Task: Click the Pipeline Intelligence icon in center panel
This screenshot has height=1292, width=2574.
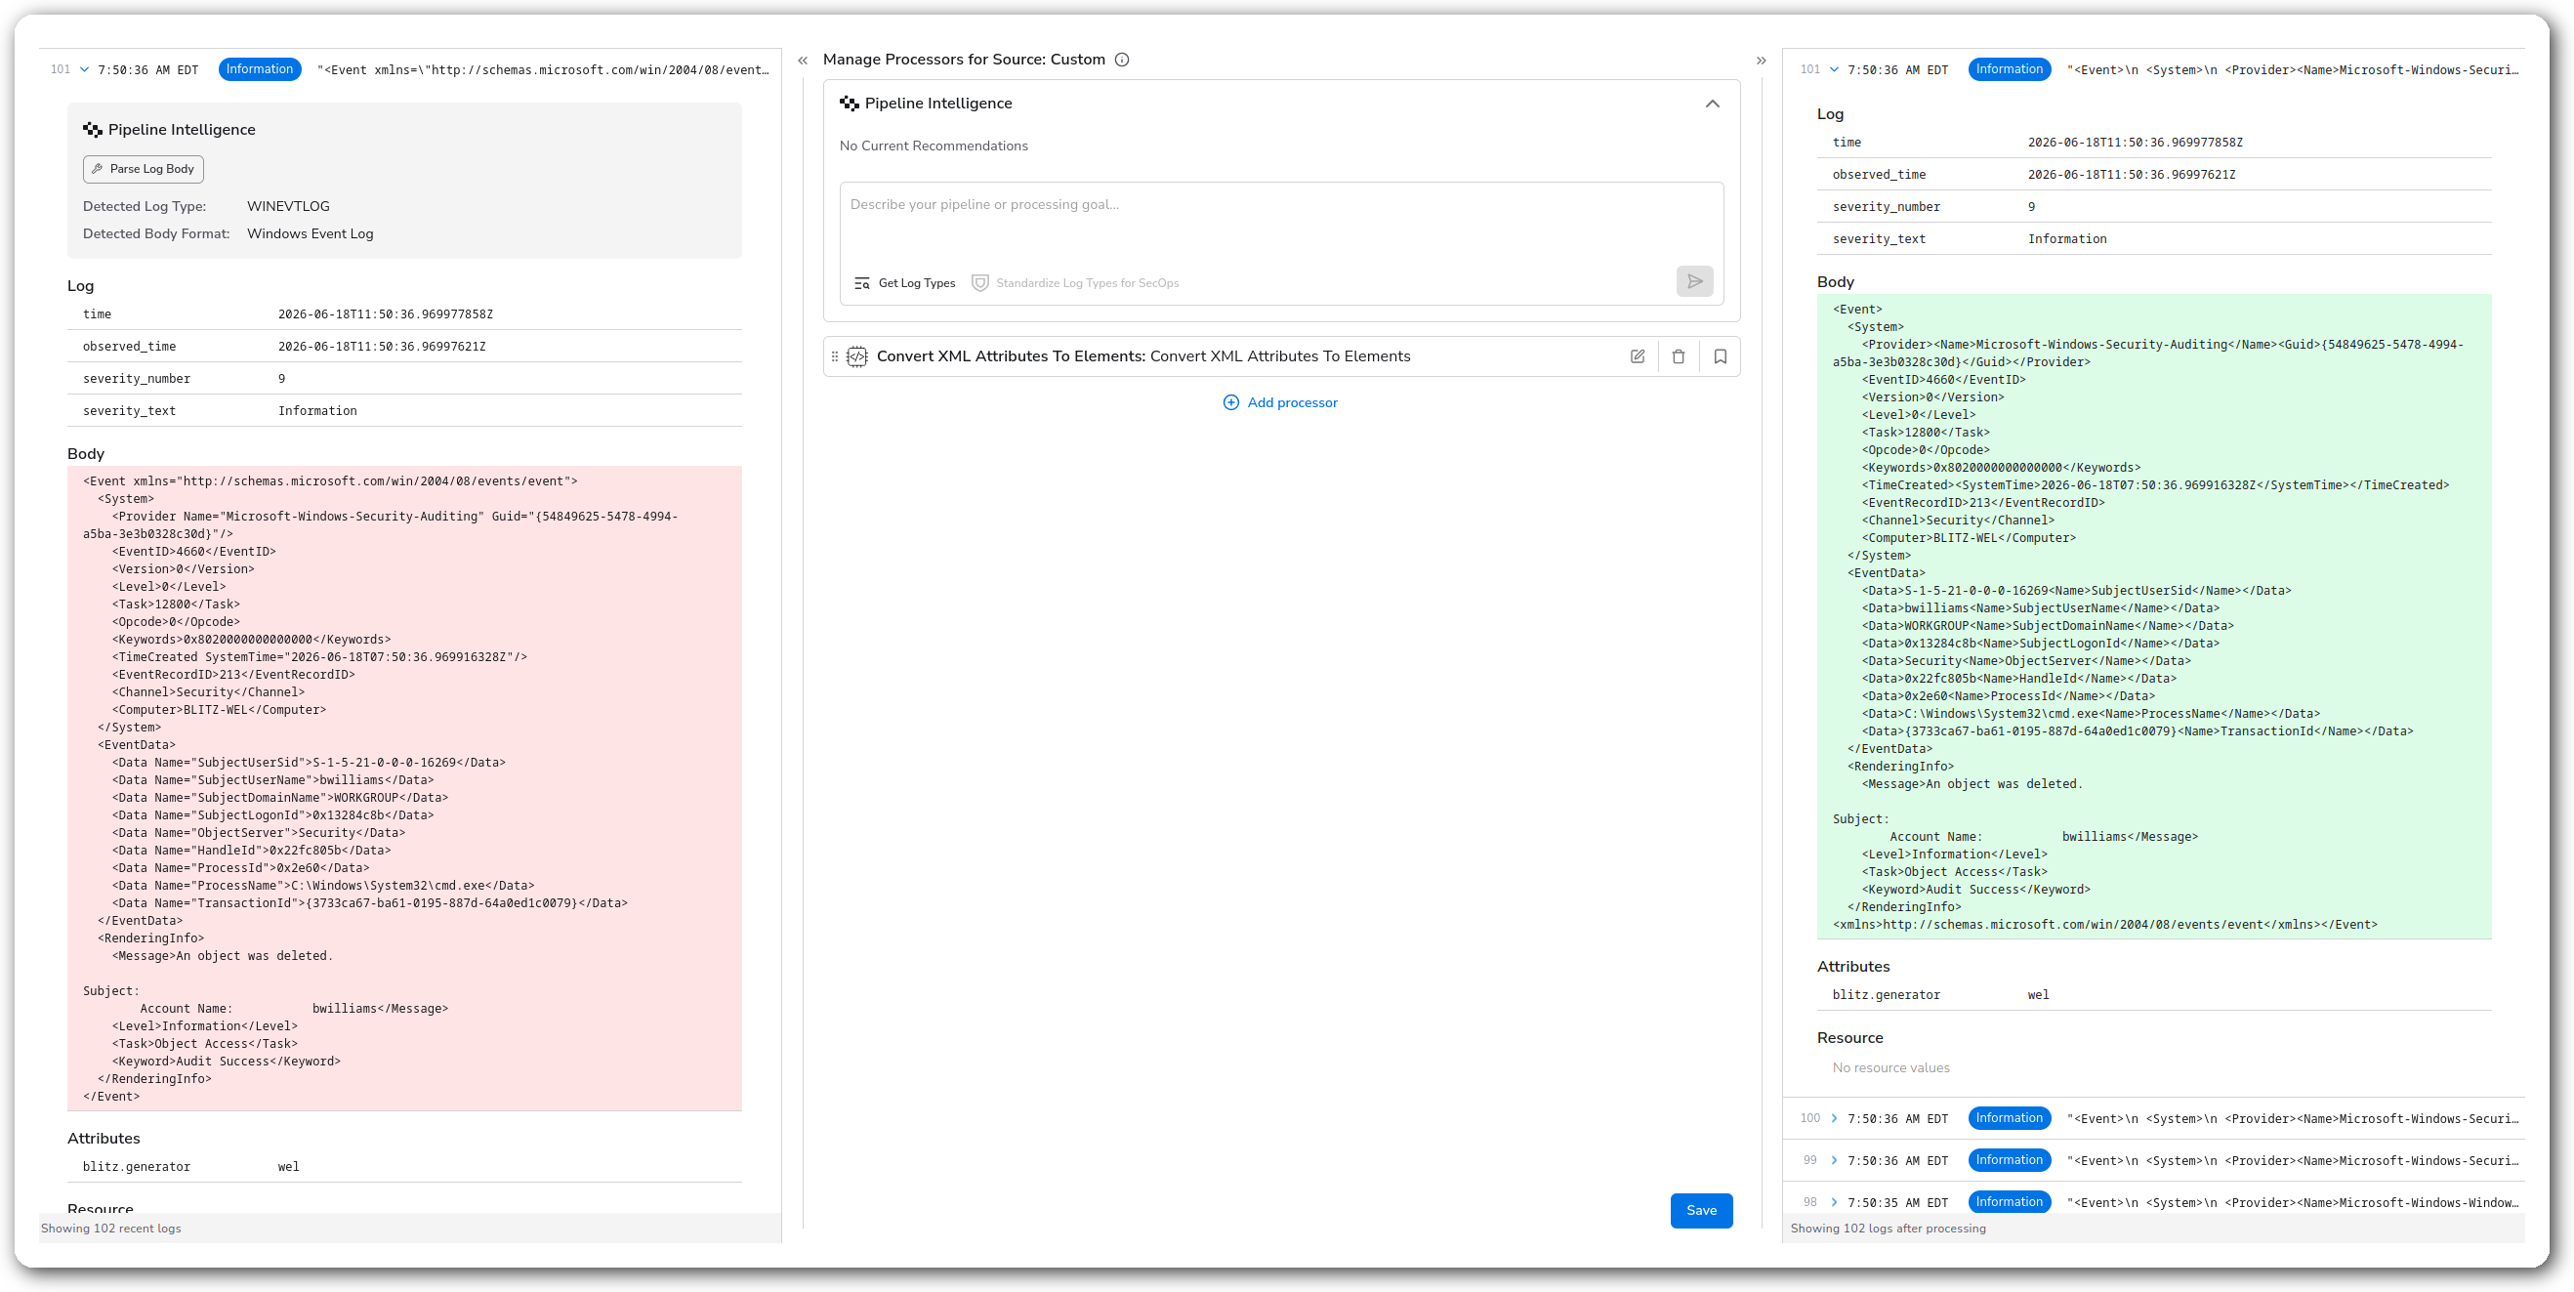Action: point(850,104)
